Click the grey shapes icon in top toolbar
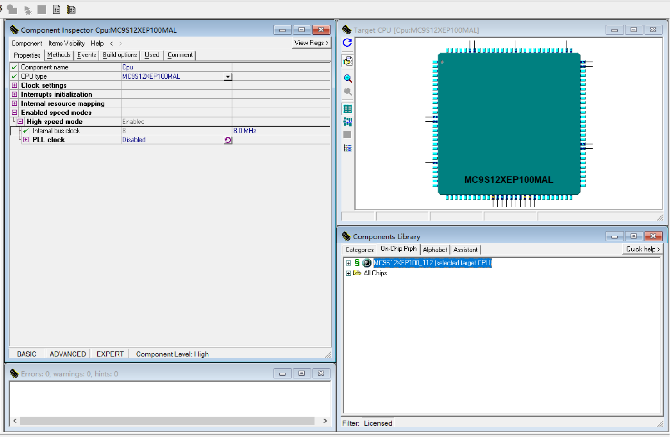Image resolution: width=670 pixels, height=437 pixels. pyautogui.click(x=12, y=9)
